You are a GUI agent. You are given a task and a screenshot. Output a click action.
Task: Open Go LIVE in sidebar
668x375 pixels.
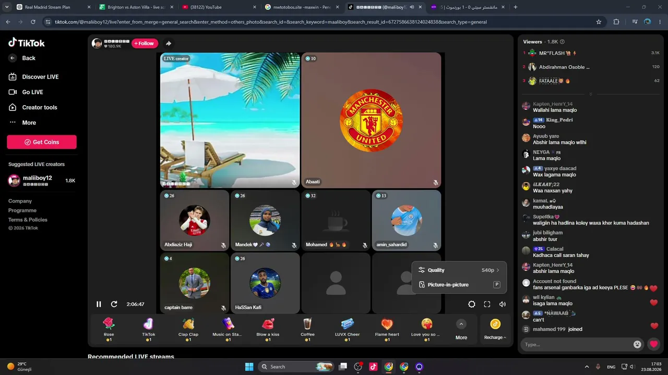[x=26, y=92]
